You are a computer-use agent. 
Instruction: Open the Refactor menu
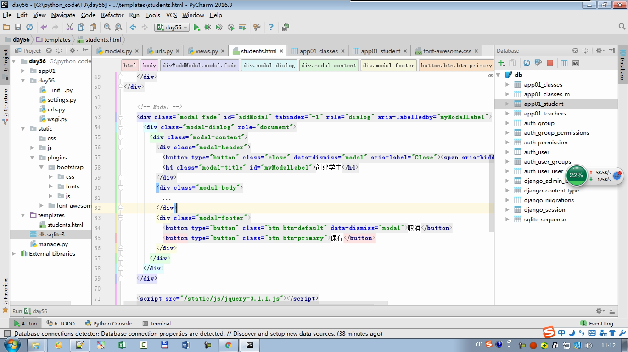(112, 15)
